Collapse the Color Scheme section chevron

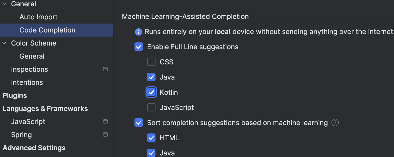point(4,43)
